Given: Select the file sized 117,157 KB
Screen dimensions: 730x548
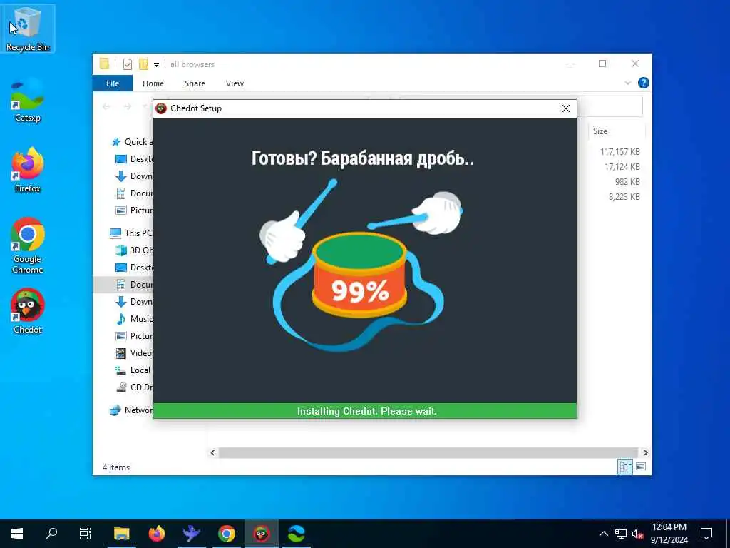Looking at the screenshot, I should (x=620, y=152).
